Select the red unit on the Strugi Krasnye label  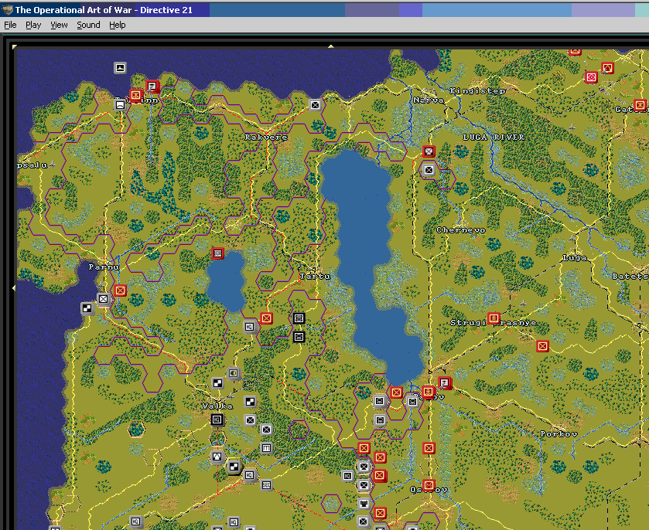[x=494, y=318]
